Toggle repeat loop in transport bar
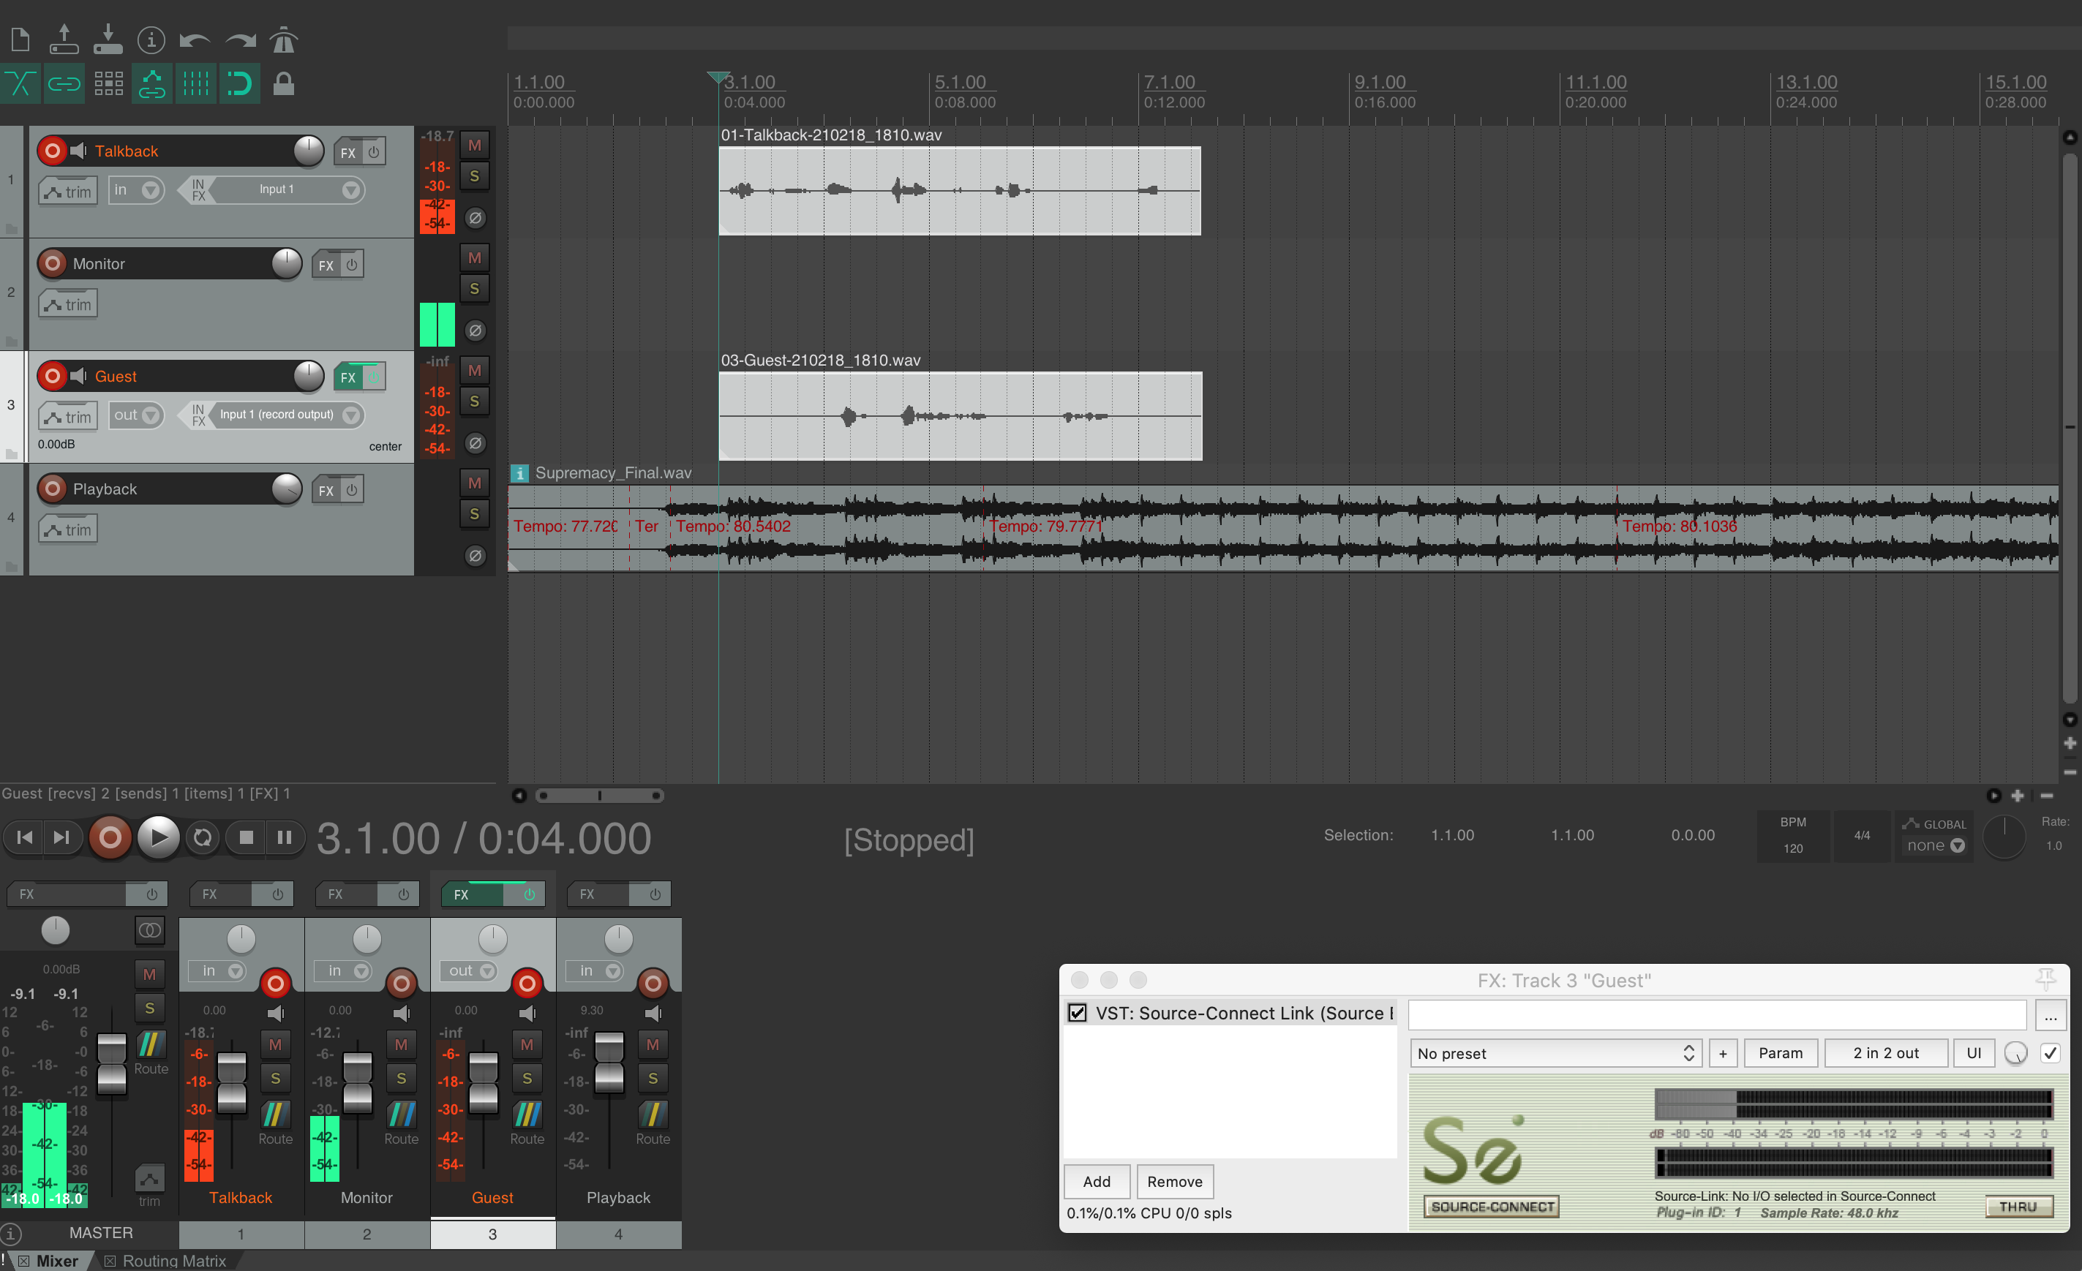2082x1271 pixels. (202, 837)
